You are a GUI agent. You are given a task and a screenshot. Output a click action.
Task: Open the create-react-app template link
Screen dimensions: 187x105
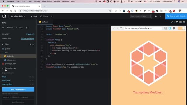tap(27, 39)
